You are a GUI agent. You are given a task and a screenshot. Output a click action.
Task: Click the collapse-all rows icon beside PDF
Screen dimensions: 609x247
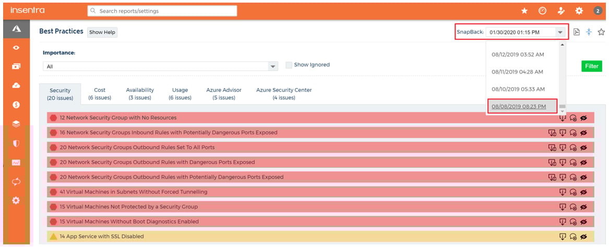pos(589,32)
